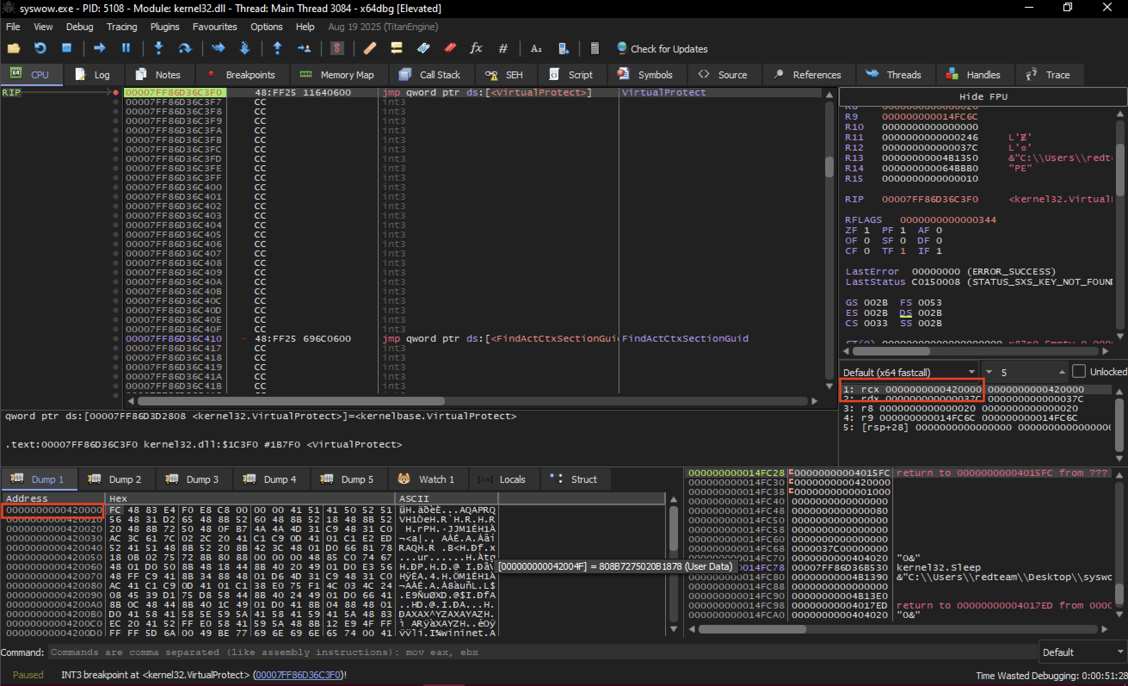Restart the debuggee with the restart icon

pos(40,49)
